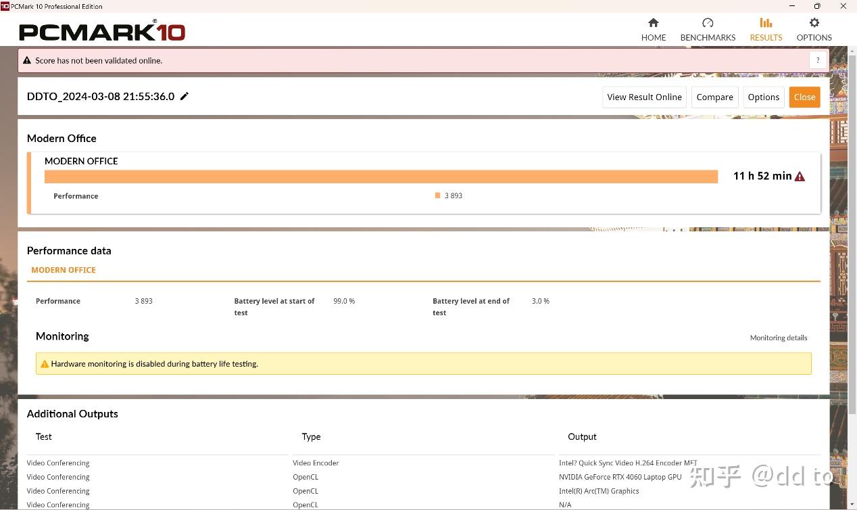Restore down the PCMark 10 window
The width and height of the screenshot is (857, 510).
(817, 6)
